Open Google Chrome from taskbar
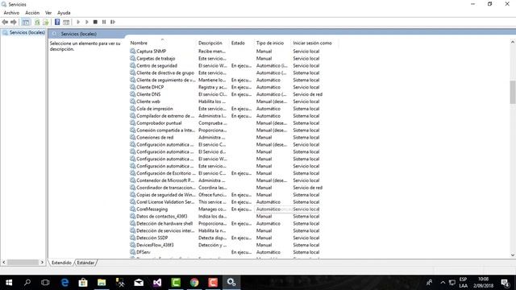 pos(194,283)
